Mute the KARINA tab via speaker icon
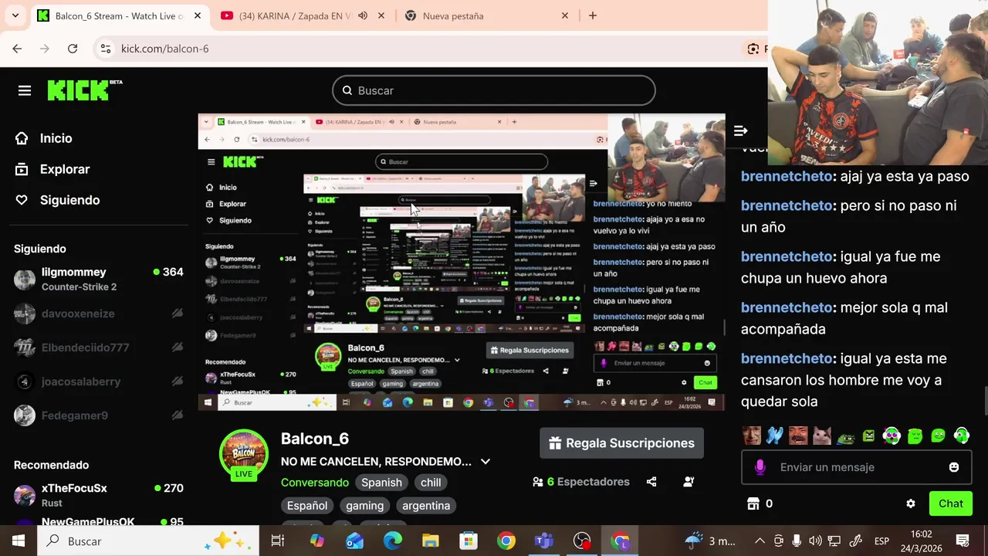Image resolution: width=988 pixels, height=556 pixels. coord(363,15)
